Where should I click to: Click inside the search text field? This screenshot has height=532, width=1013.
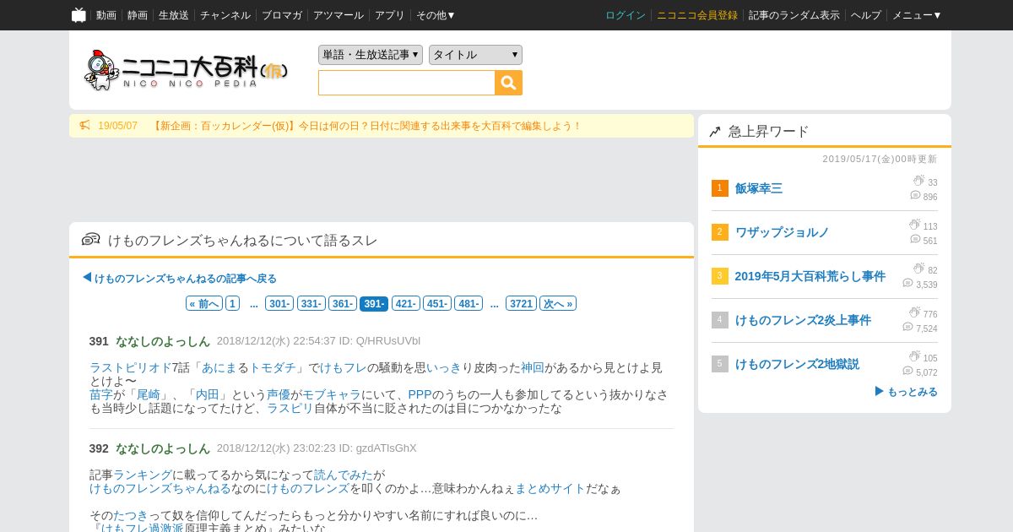click(x=407, y=83)
